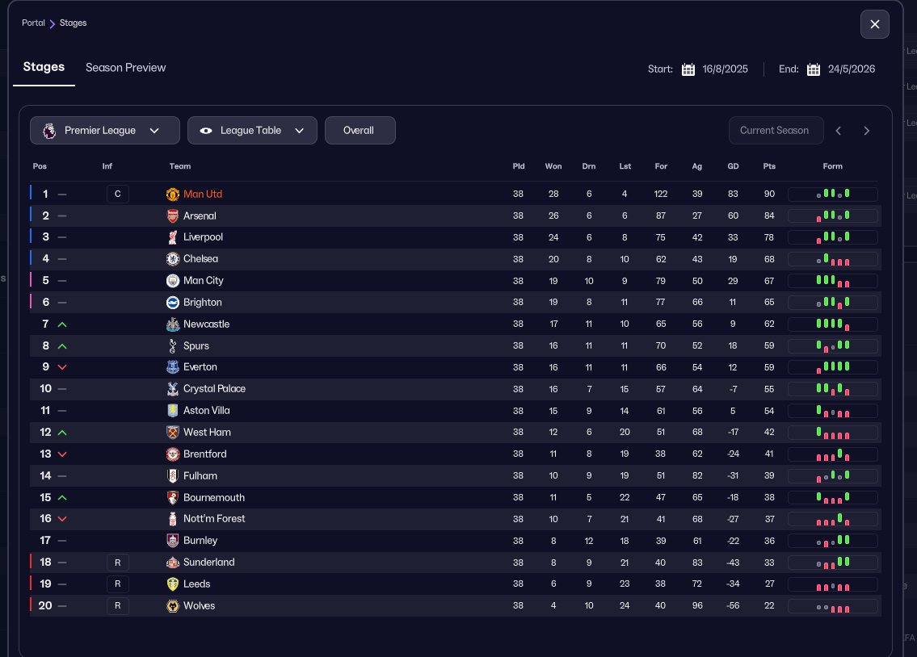Go to the previous season arrow
Screen dimensions: 917x657
point(839,131)
